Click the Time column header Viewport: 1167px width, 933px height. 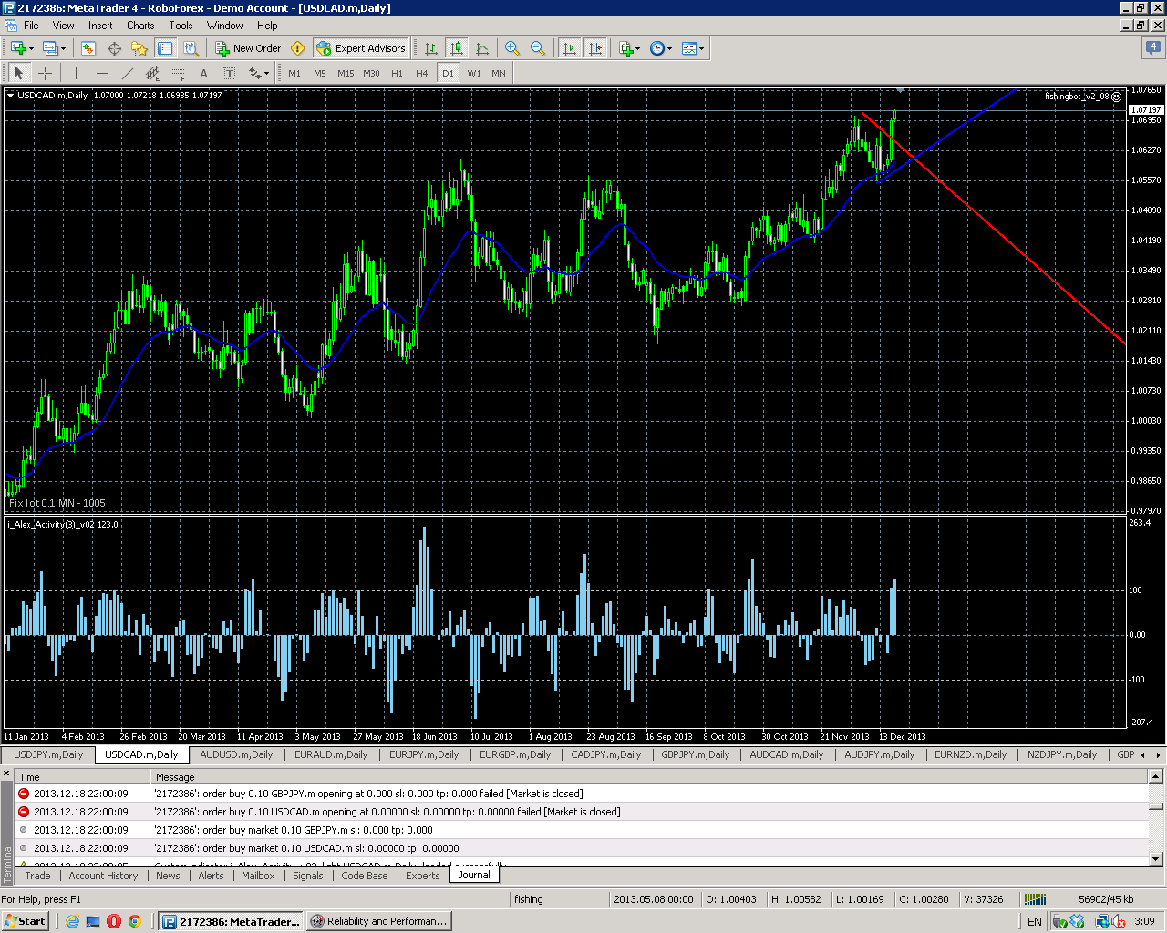click(x=82, y=777)
